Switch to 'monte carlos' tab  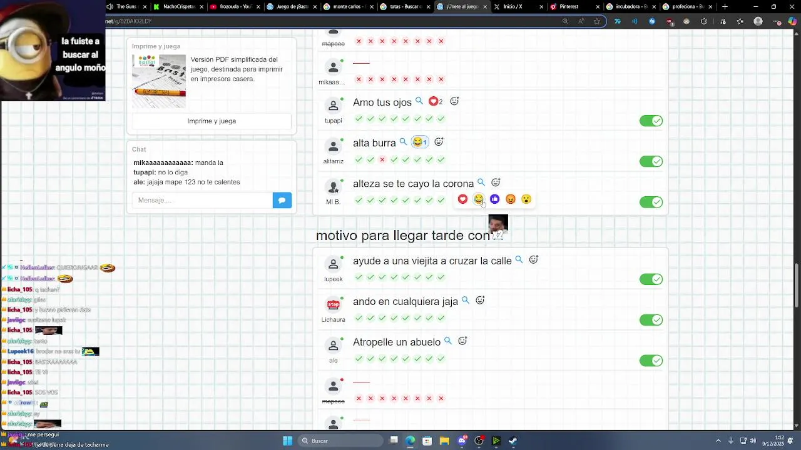[348, 7]
